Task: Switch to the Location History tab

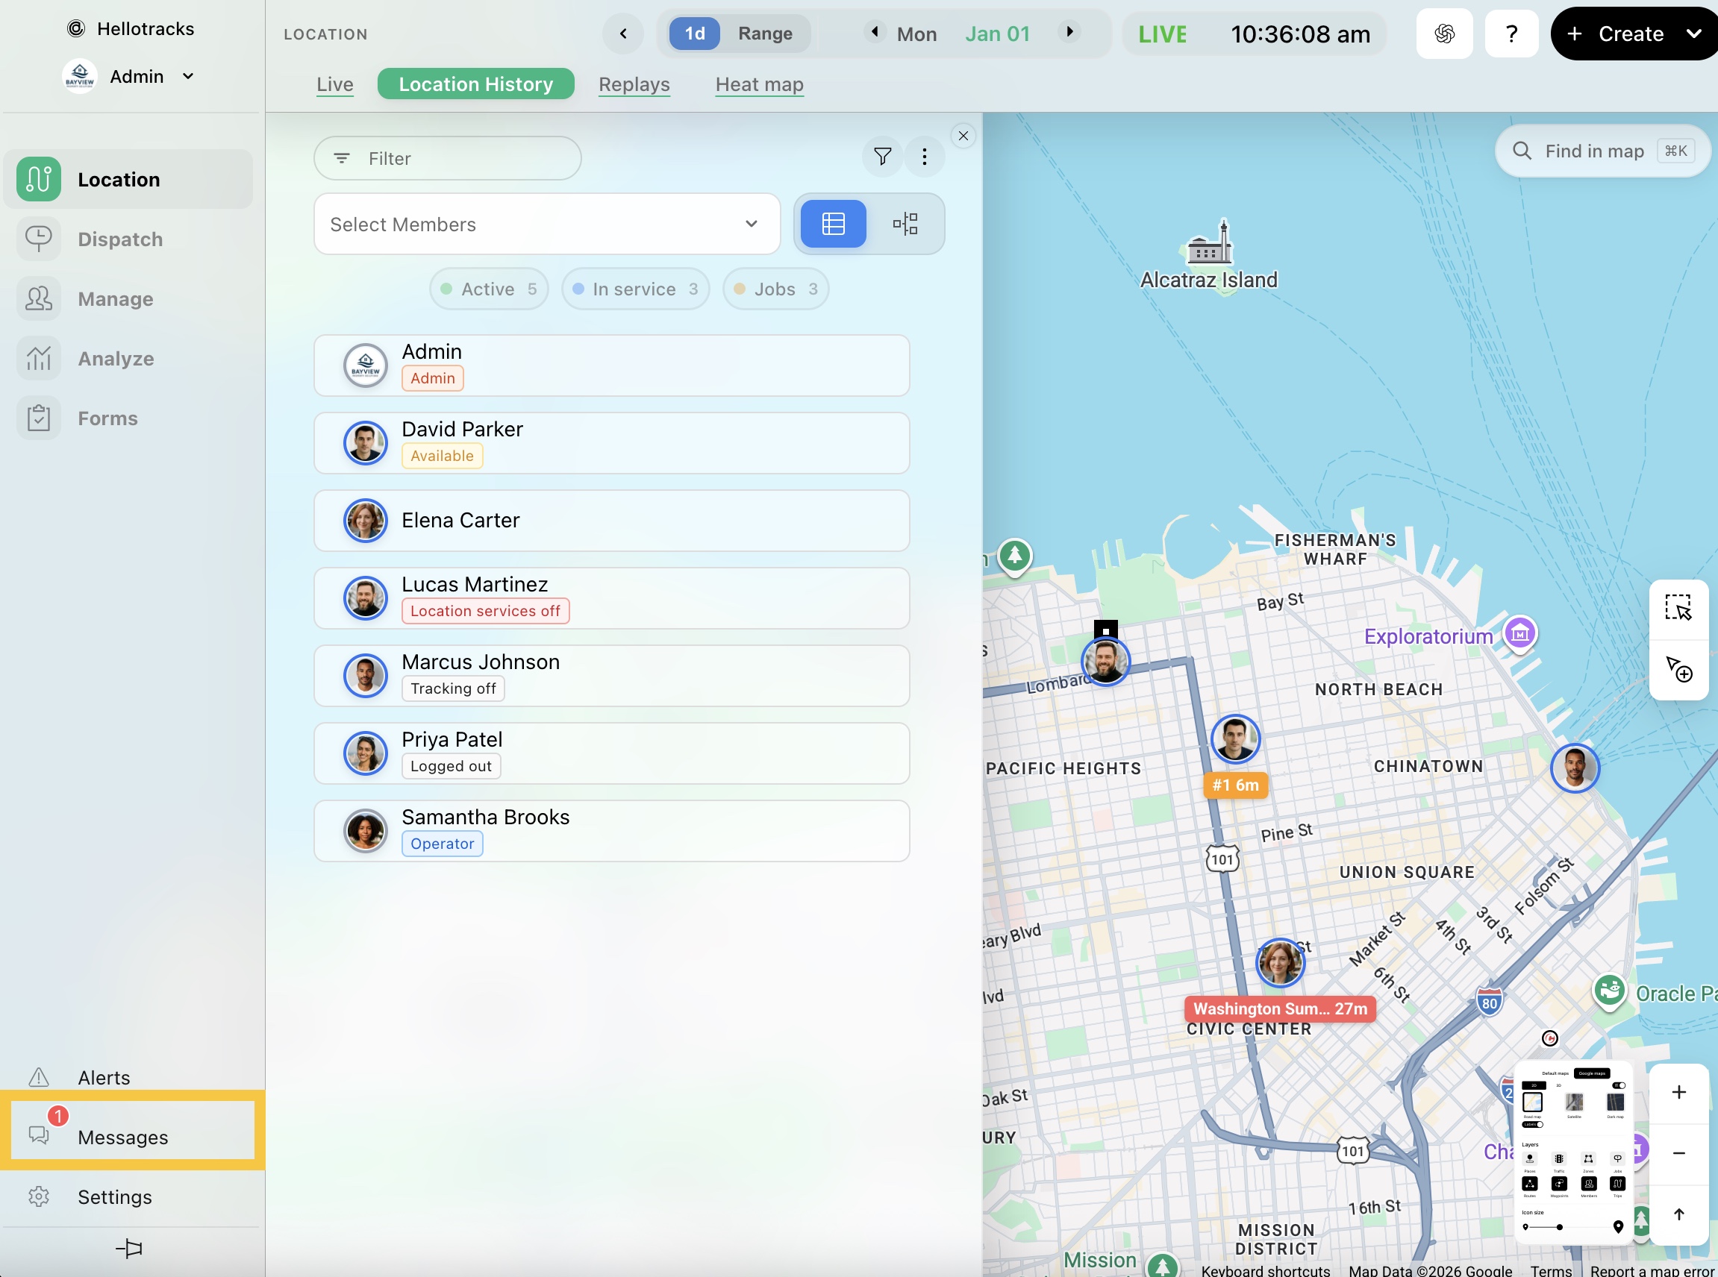Action: click(x=475, y=84)
